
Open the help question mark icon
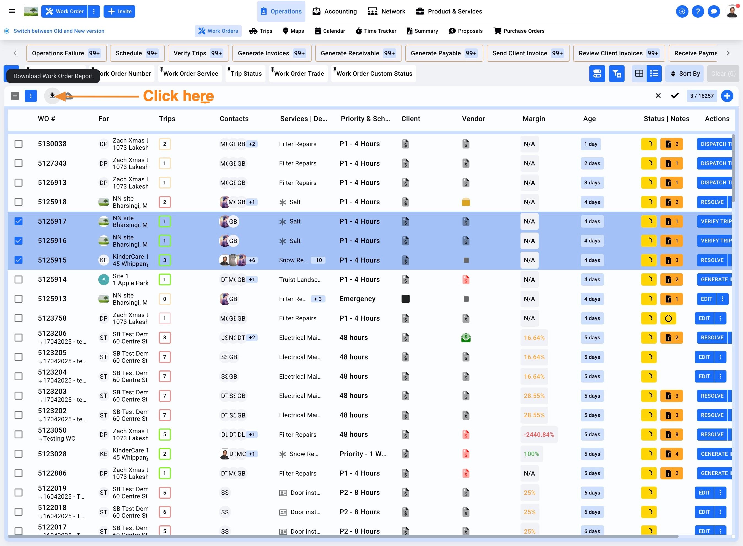698,12
